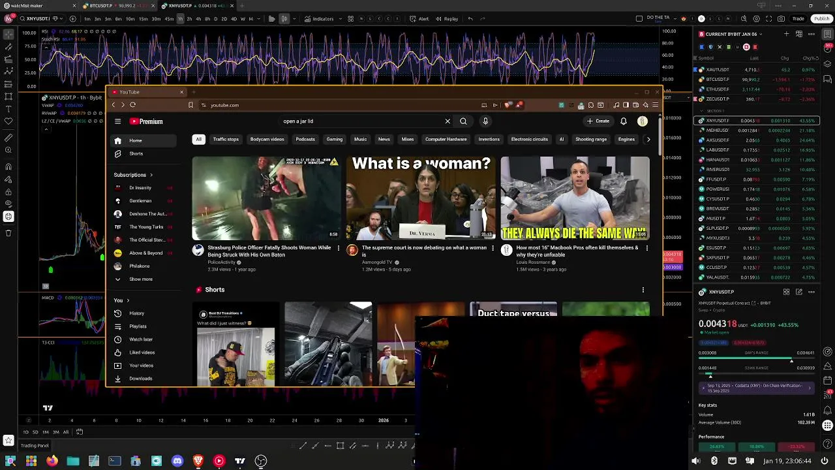Select the All date range button

point(65,432)
